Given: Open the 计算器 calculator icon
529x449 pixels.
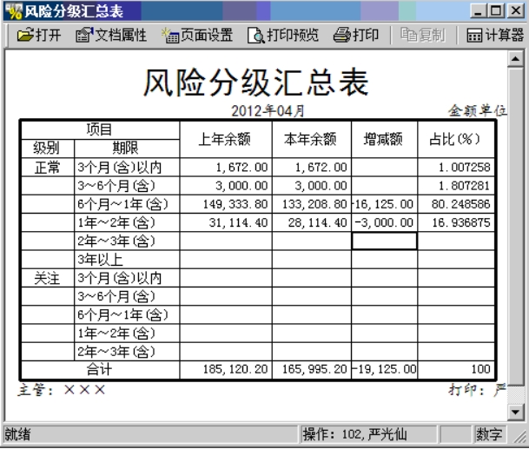Looking at the screenshot, I should 474,35.
